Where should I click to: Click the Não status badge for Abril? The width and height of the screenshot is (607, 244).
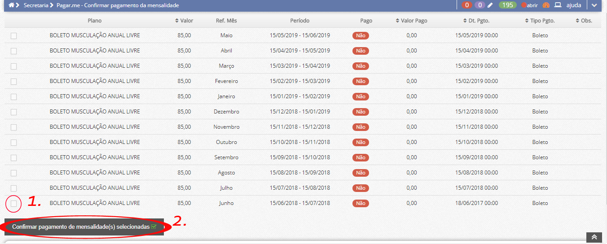(x=361, y=51)
